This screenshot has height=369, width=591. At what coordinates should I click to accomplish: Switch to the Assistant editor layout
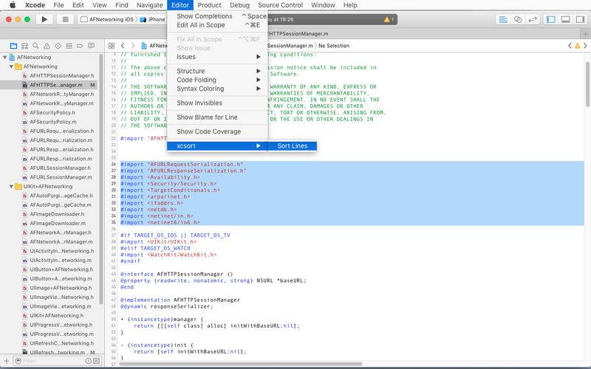pos(518,19)
